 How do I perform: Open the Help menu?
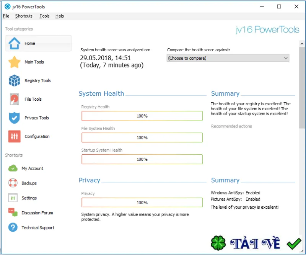[x=60, y=16]
